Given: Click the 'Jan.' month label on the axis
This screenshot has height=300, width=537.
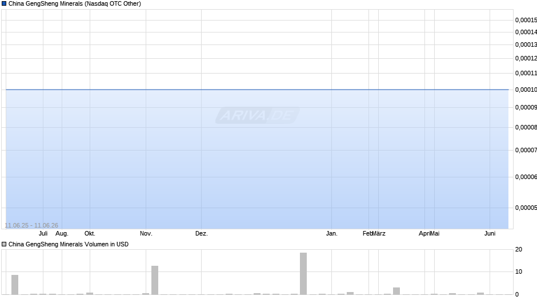Looking at the screenshot, I should click(331, 233).
